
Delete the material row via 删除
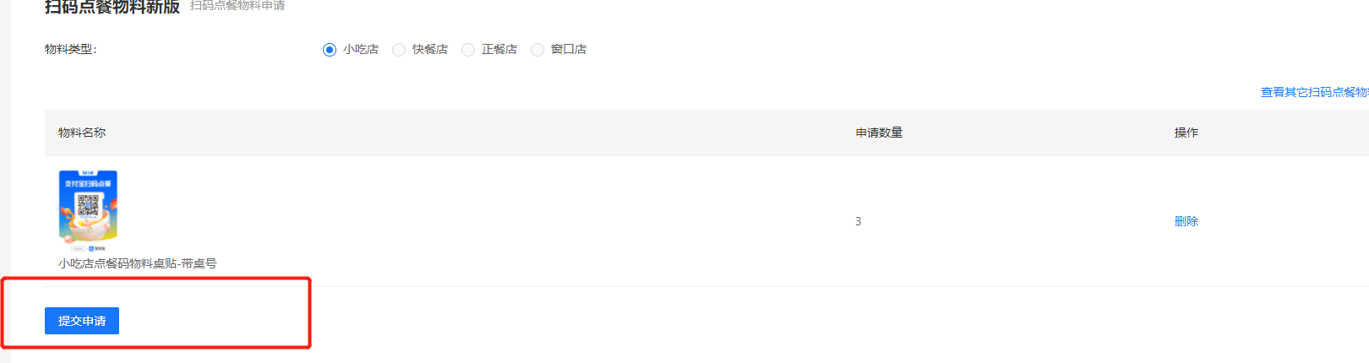(x=1186, y=221)
